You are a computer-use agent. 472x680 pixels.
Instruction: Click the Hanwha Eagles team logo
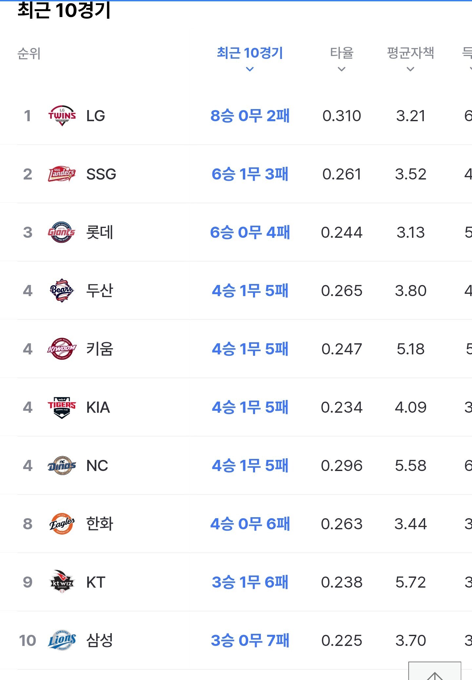pos(62,524)
